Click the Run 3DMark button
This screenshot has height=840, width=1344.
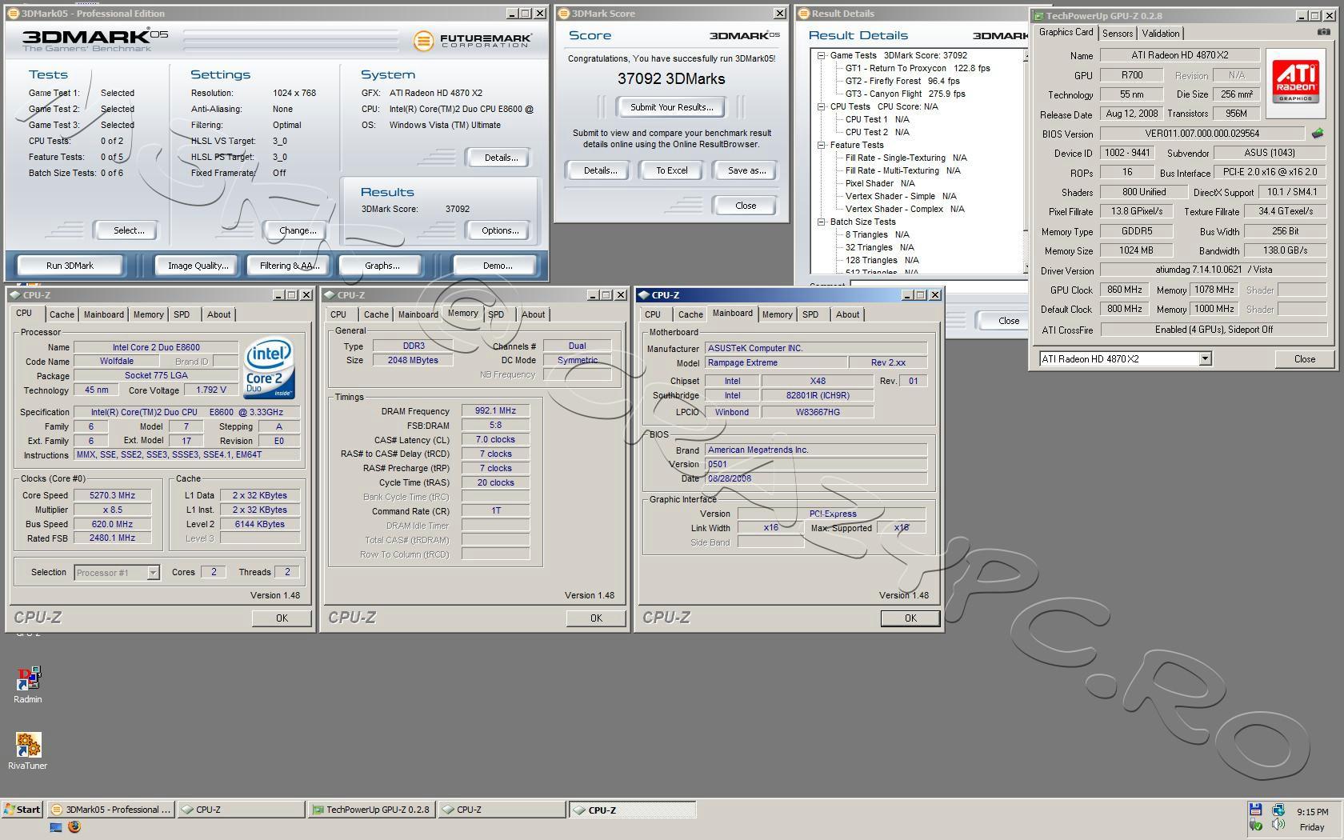70,266
